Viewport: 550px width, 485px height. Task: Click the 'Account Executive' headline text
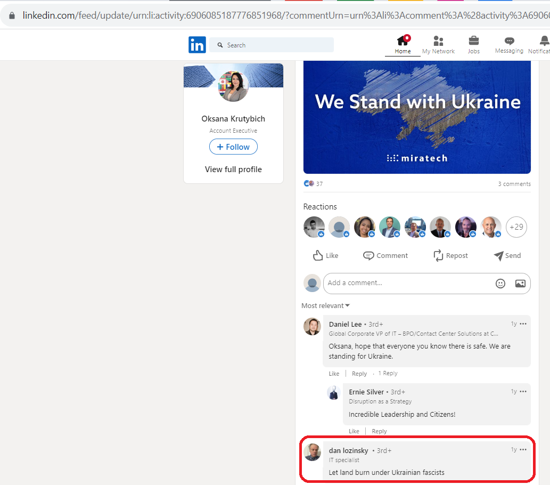[233, 131]
